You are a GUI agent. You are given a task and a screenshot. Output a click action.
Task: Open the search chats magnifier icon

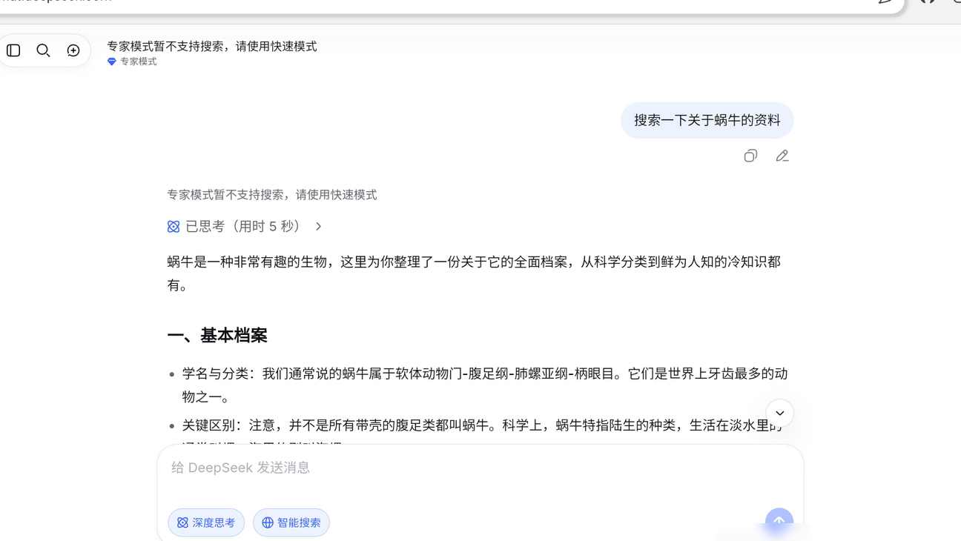(44, 50)
